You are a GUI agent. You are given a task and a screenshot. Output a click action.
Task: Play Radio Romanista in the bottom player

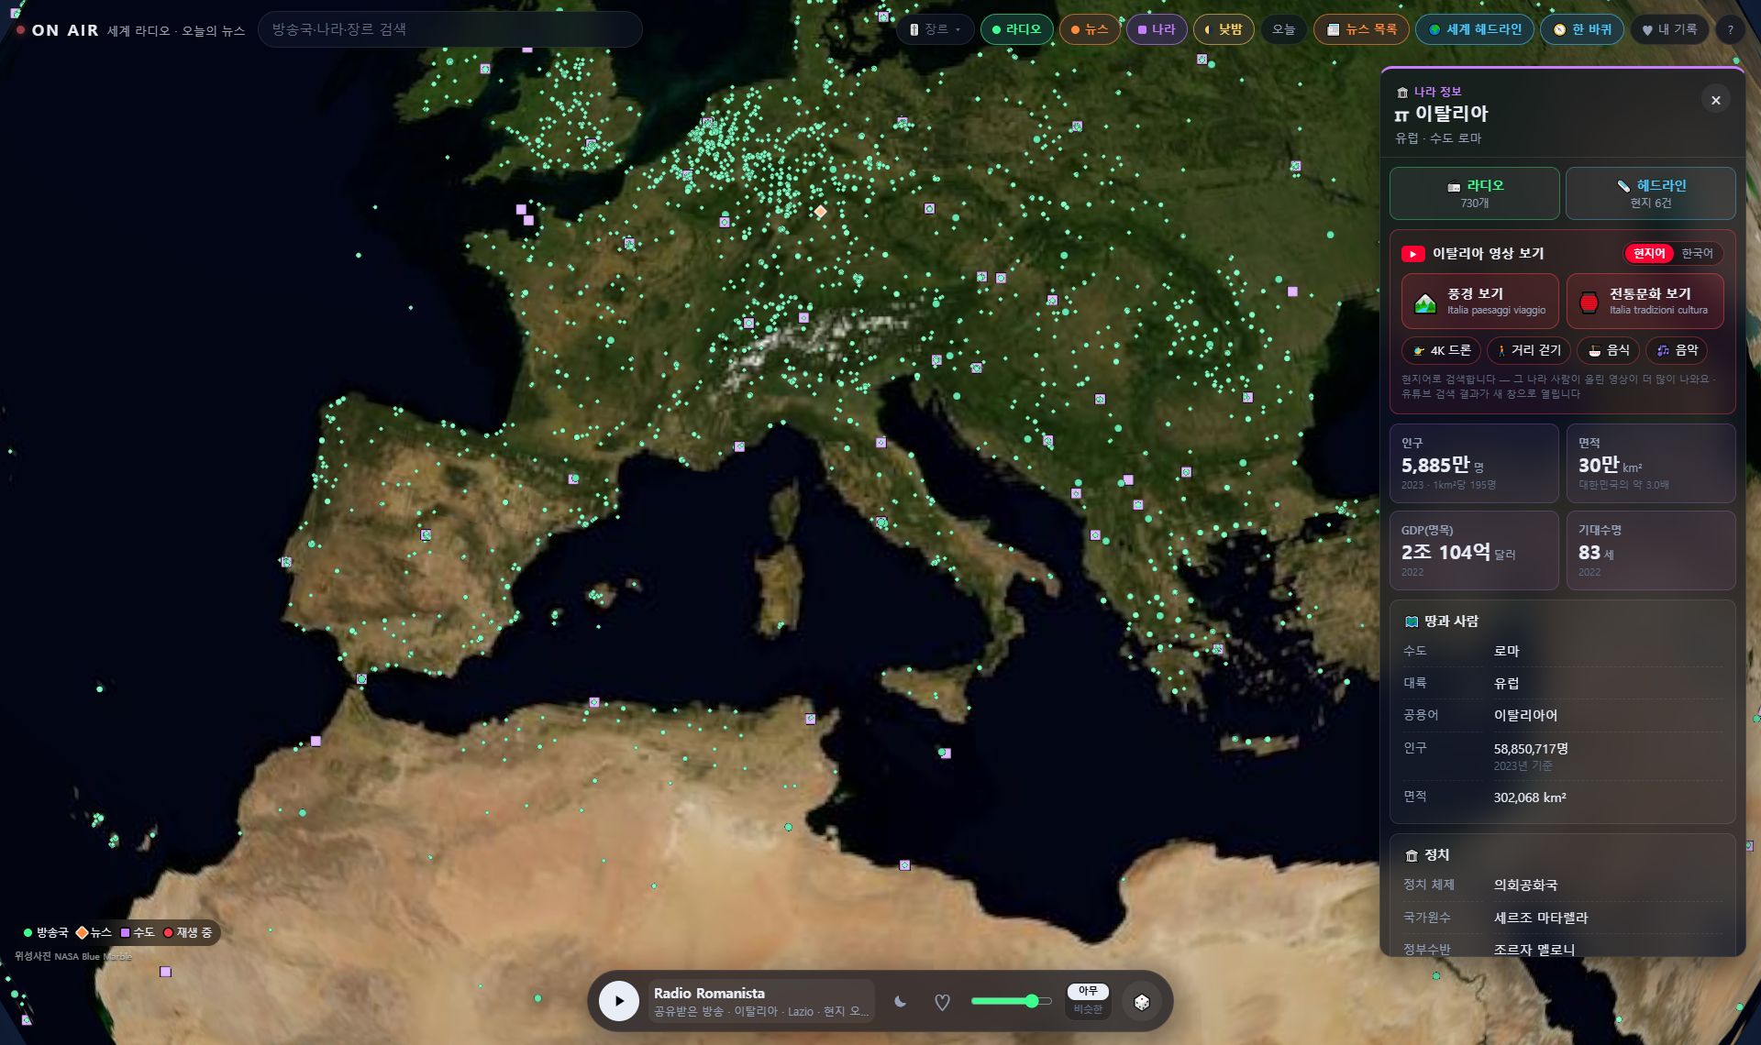pyautogui.click(x=619, y=1001)
